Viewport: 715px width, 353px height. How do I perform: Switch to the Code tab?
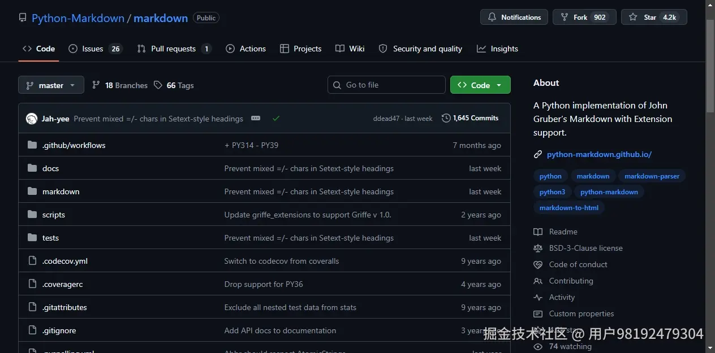(39, 49)
